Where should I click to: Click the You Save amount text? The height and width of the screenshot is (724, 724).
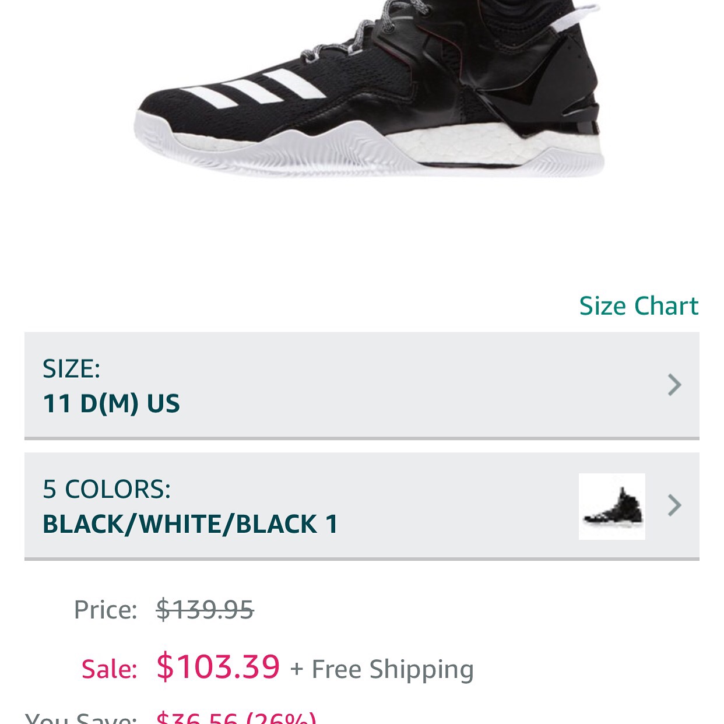click(236, 718)
